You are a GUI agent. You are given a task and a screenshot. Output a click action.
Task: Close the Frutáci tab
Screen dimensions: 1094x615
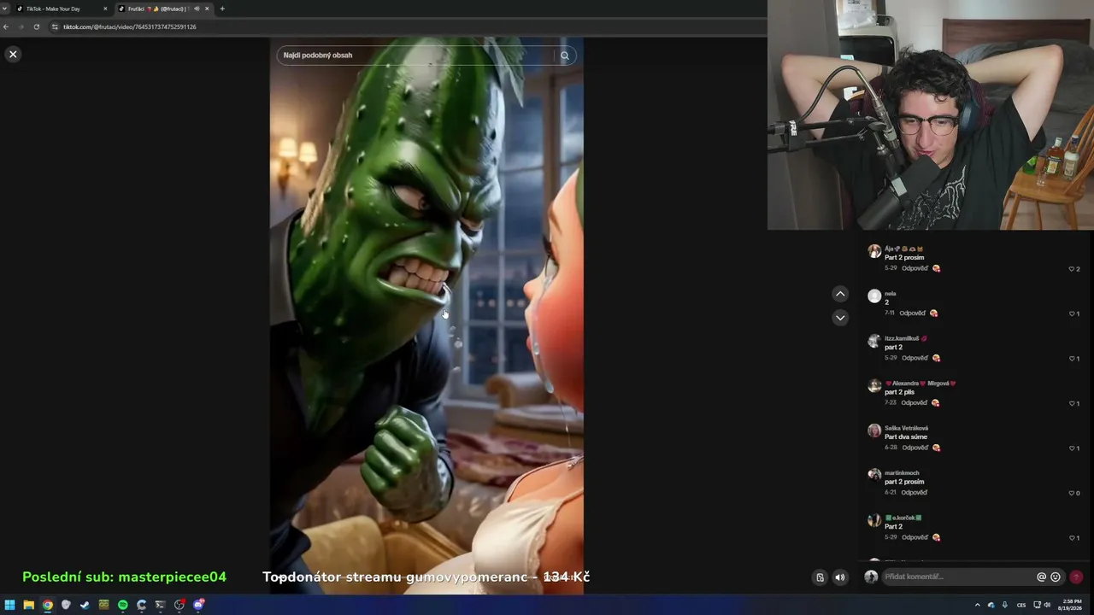pyautogui.click(x=207, y=9)
